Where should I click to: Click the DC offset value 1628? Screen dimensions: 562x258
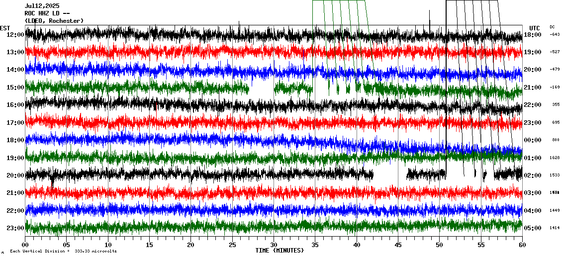tap(555, 158)
